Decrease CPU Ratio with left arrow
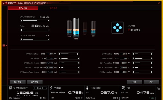 21,30
